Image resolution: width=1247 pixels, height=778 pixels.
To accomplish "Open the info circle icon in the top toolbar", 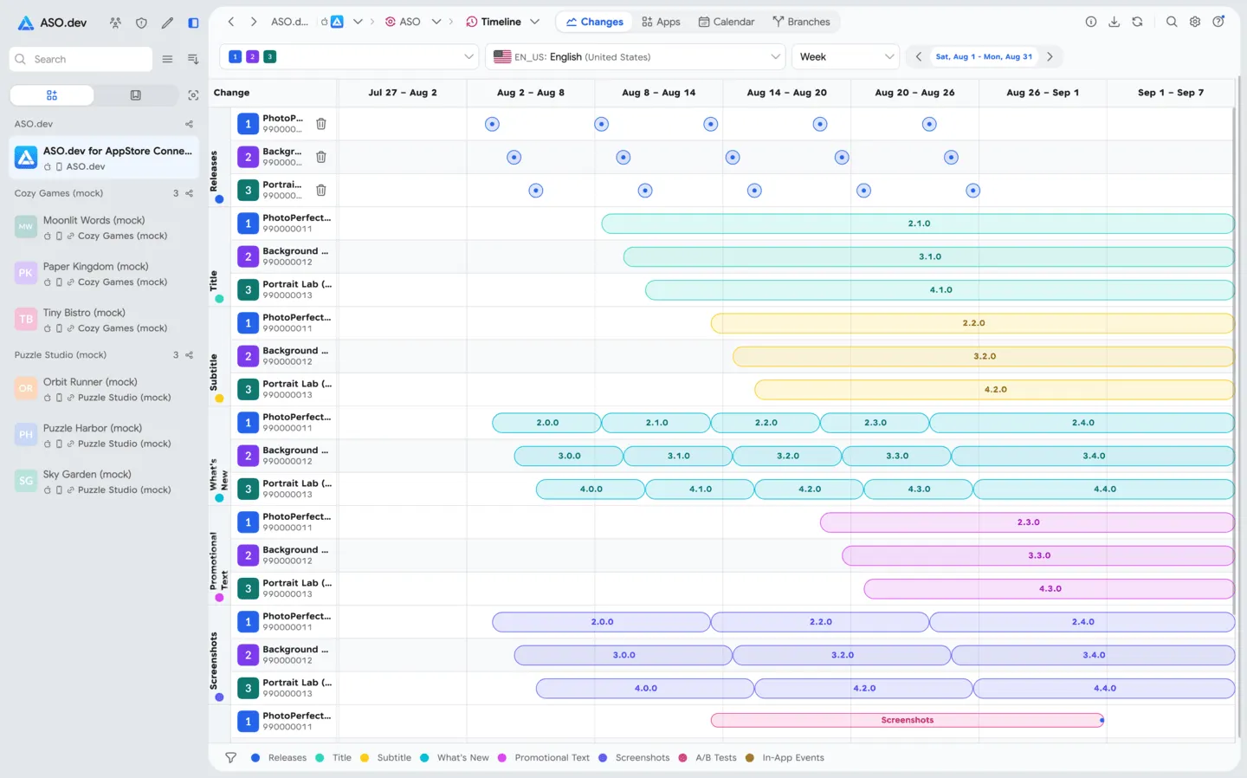I will 1091,22.
